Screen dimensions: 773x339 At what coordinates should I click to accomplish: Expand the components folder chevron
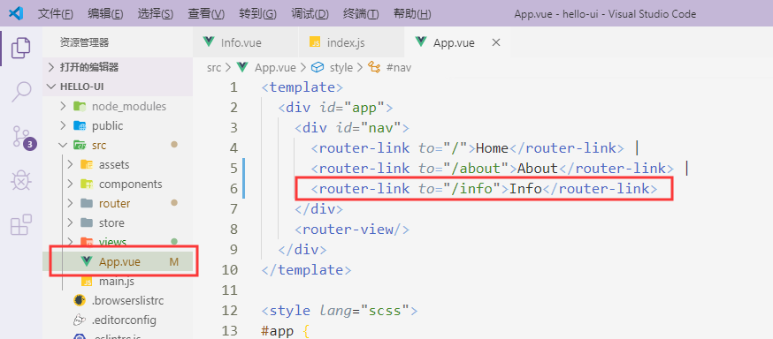pos(70,184)
